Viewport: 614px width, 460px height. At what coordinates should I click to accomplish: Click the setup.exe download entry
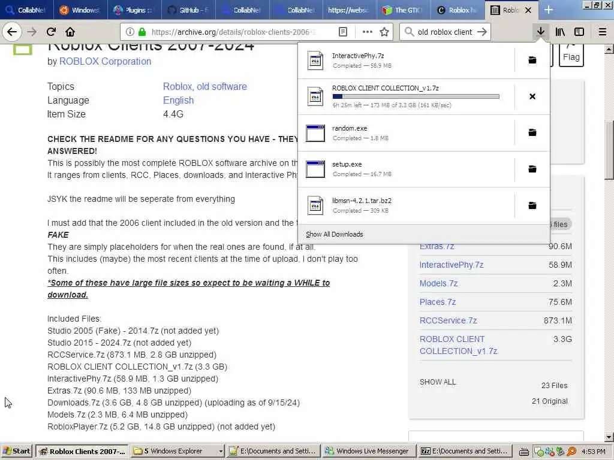point(406,169)
